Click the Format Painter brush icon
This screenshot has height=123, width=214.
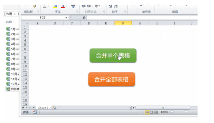pos(35,6)
